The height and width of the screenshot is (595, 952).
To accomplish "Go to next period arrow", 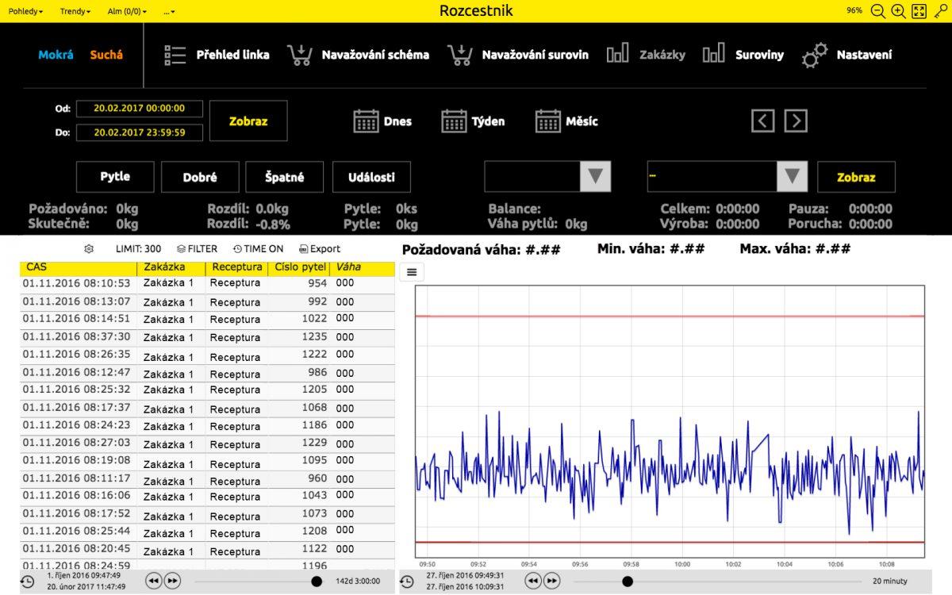I will click(796, 121).
